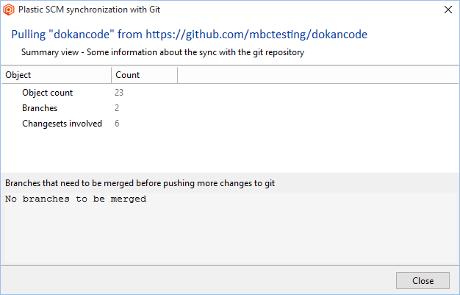Click the Plastic SCM logo icon in title bar
This screenshot has height=295, width=460.
[x=9, y=10]
